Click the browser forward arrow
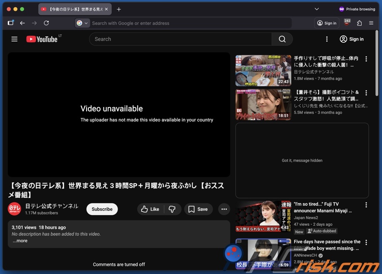This screenshot has width=382, height=274. click(x=34, y=23)
